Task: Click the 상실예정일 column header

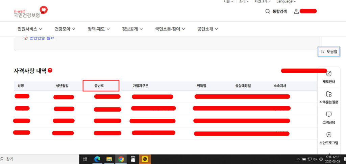Action: click(243, 86)
